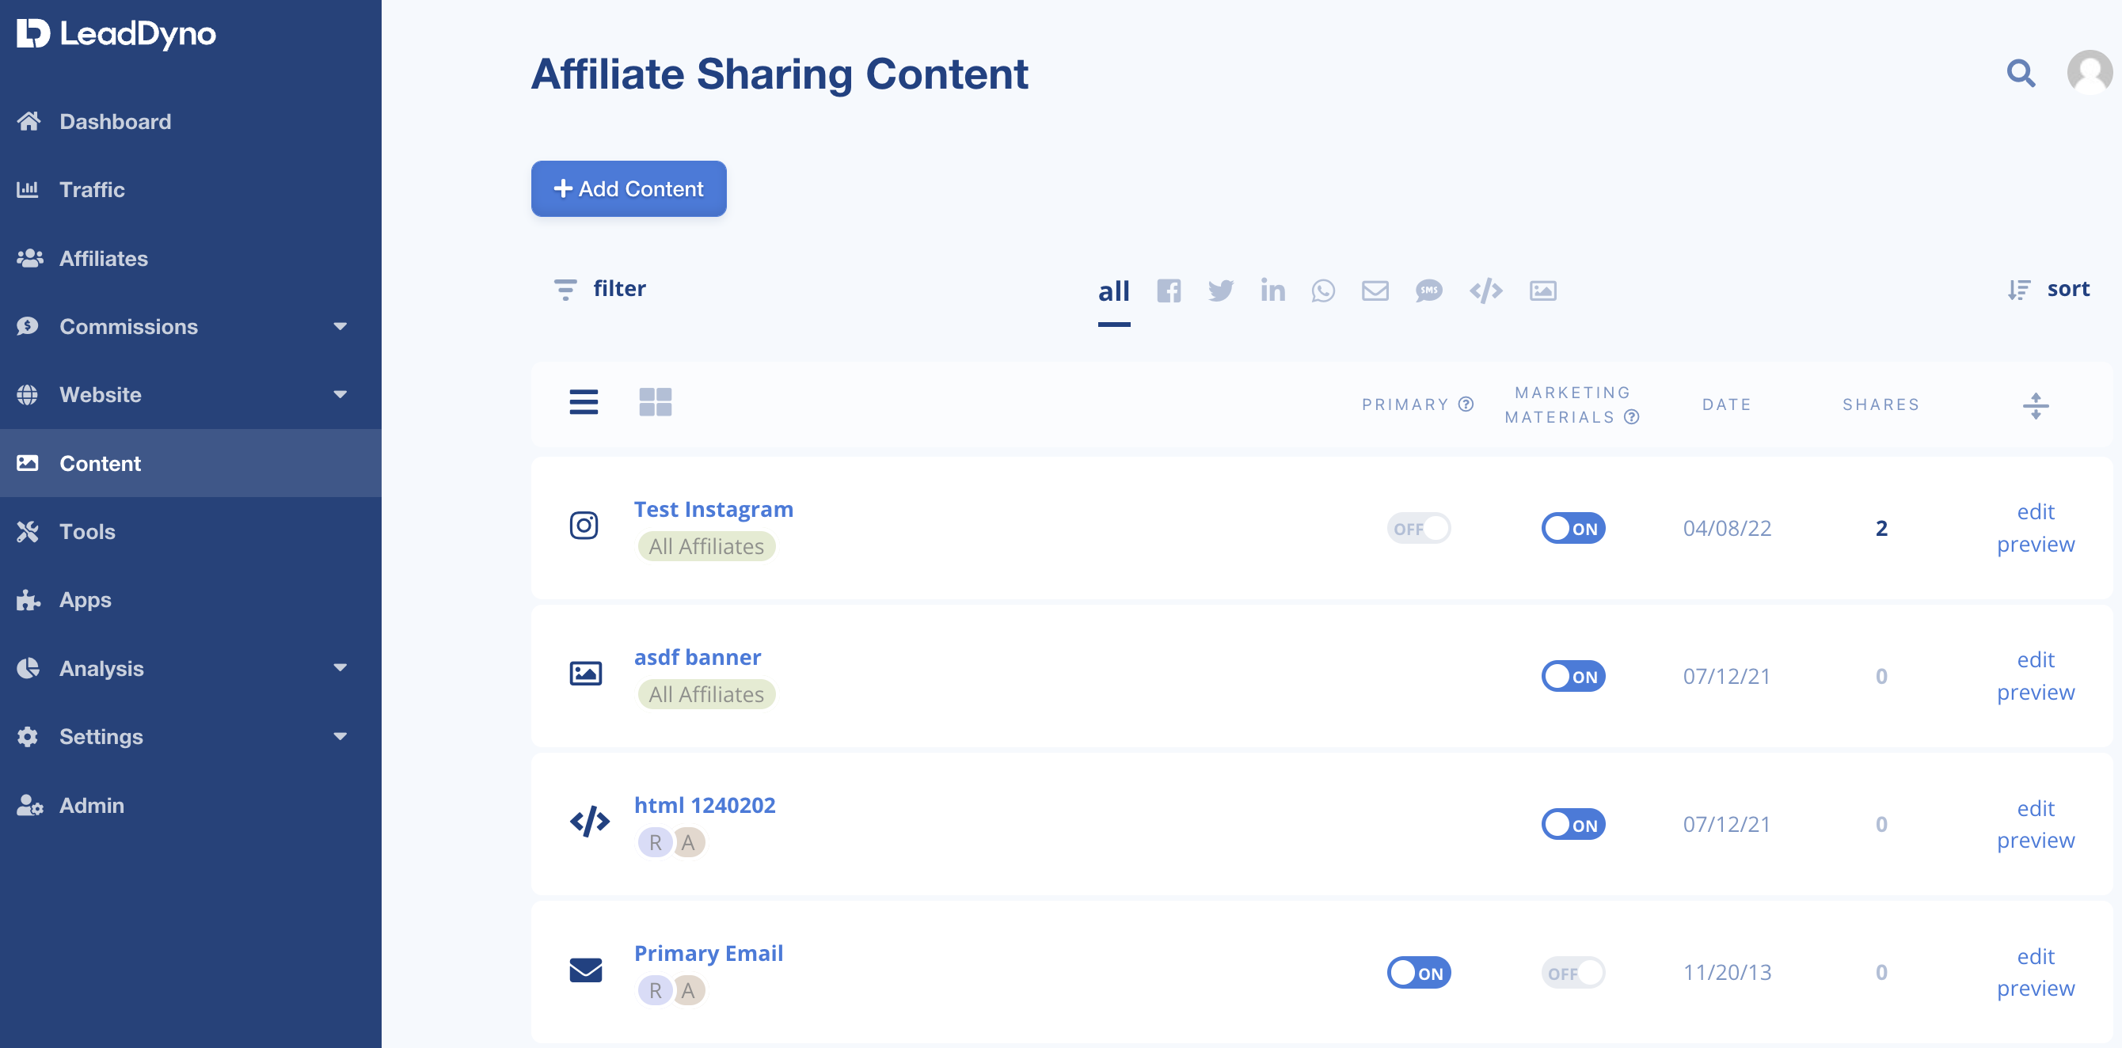
Task: Filter content by LinkedIn icon
Action: click(1272, 290)
